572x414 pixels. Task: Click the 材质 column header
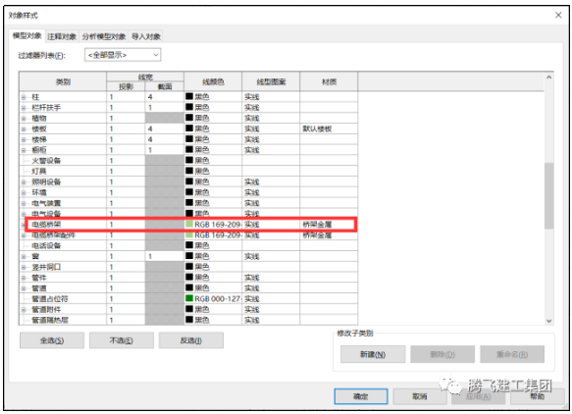pos(329,81)
